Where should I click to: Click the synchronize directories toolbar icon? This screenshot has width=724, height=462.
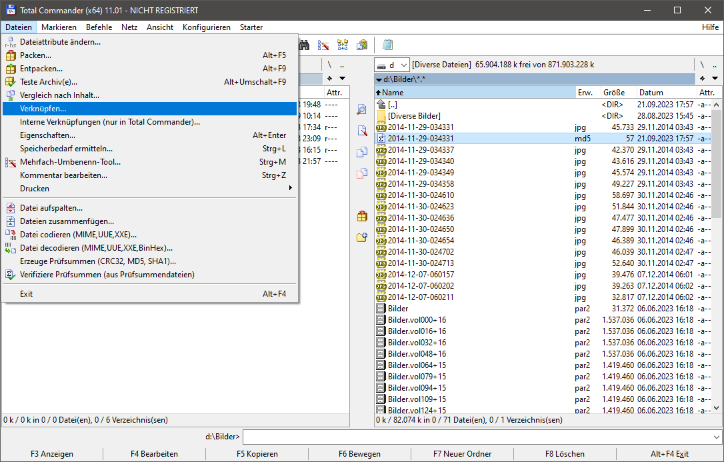(x=343, y=45)
